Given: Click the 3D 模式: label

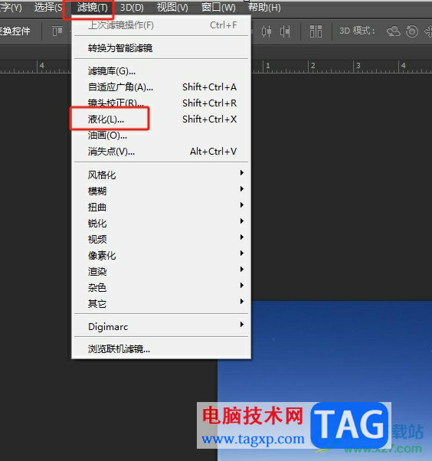Looking at the screenshot, I should click(x=357, y=31).
